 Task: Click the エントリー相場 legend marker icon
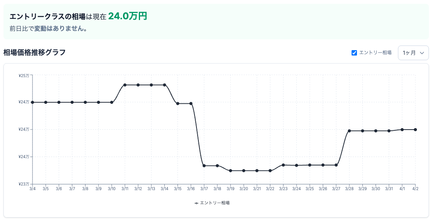pos(196,203)
